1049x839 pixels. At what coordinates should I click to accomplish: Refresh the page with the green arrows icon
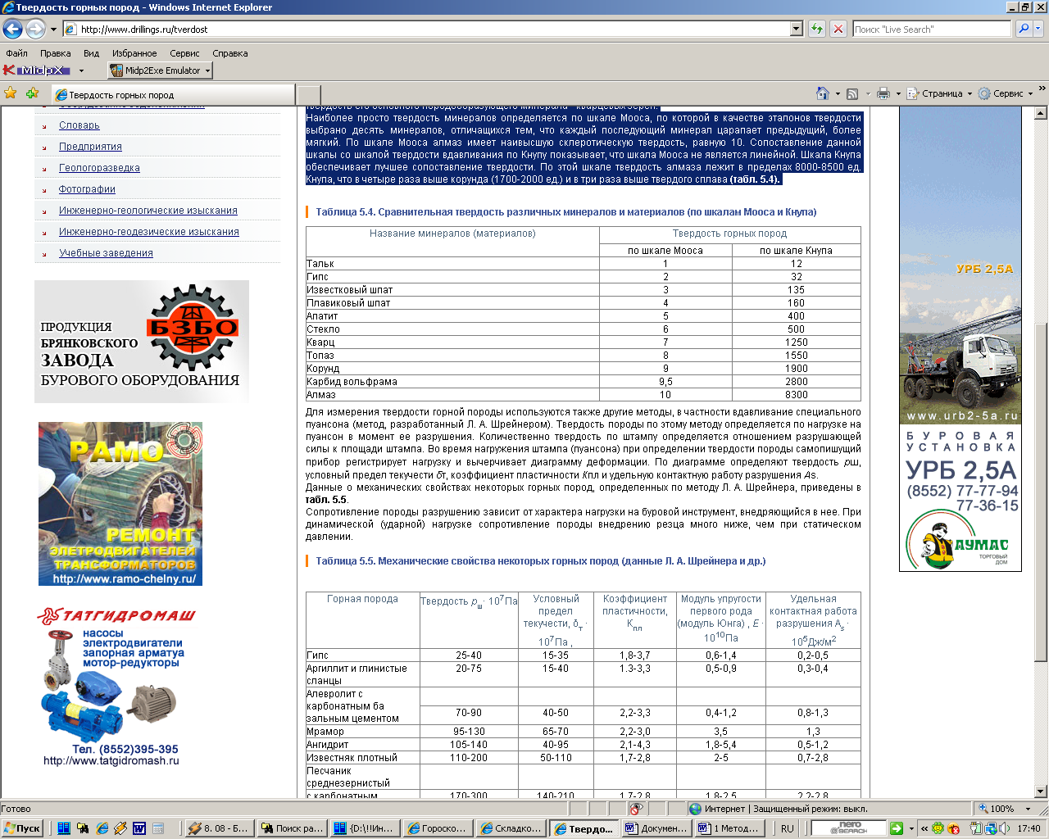816,29
